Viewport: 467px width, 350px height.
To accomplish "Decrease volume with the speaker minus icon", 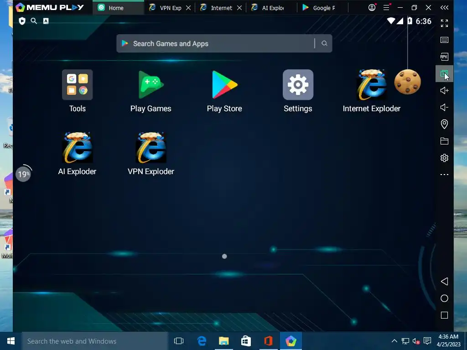I will [x=444, y=107].
